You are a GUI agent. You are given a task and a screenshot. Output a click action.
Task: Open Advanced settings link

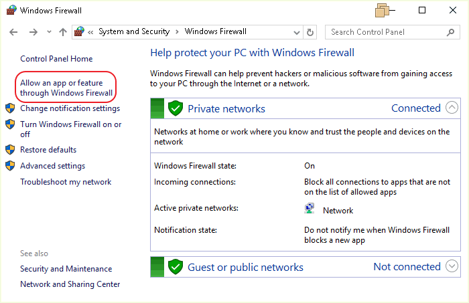point(52,166)
